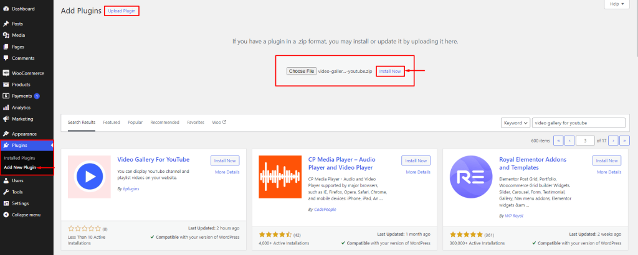Open Add New Plugin submenu item
This screenshot has height=255, width=638.
pos(20,167)
